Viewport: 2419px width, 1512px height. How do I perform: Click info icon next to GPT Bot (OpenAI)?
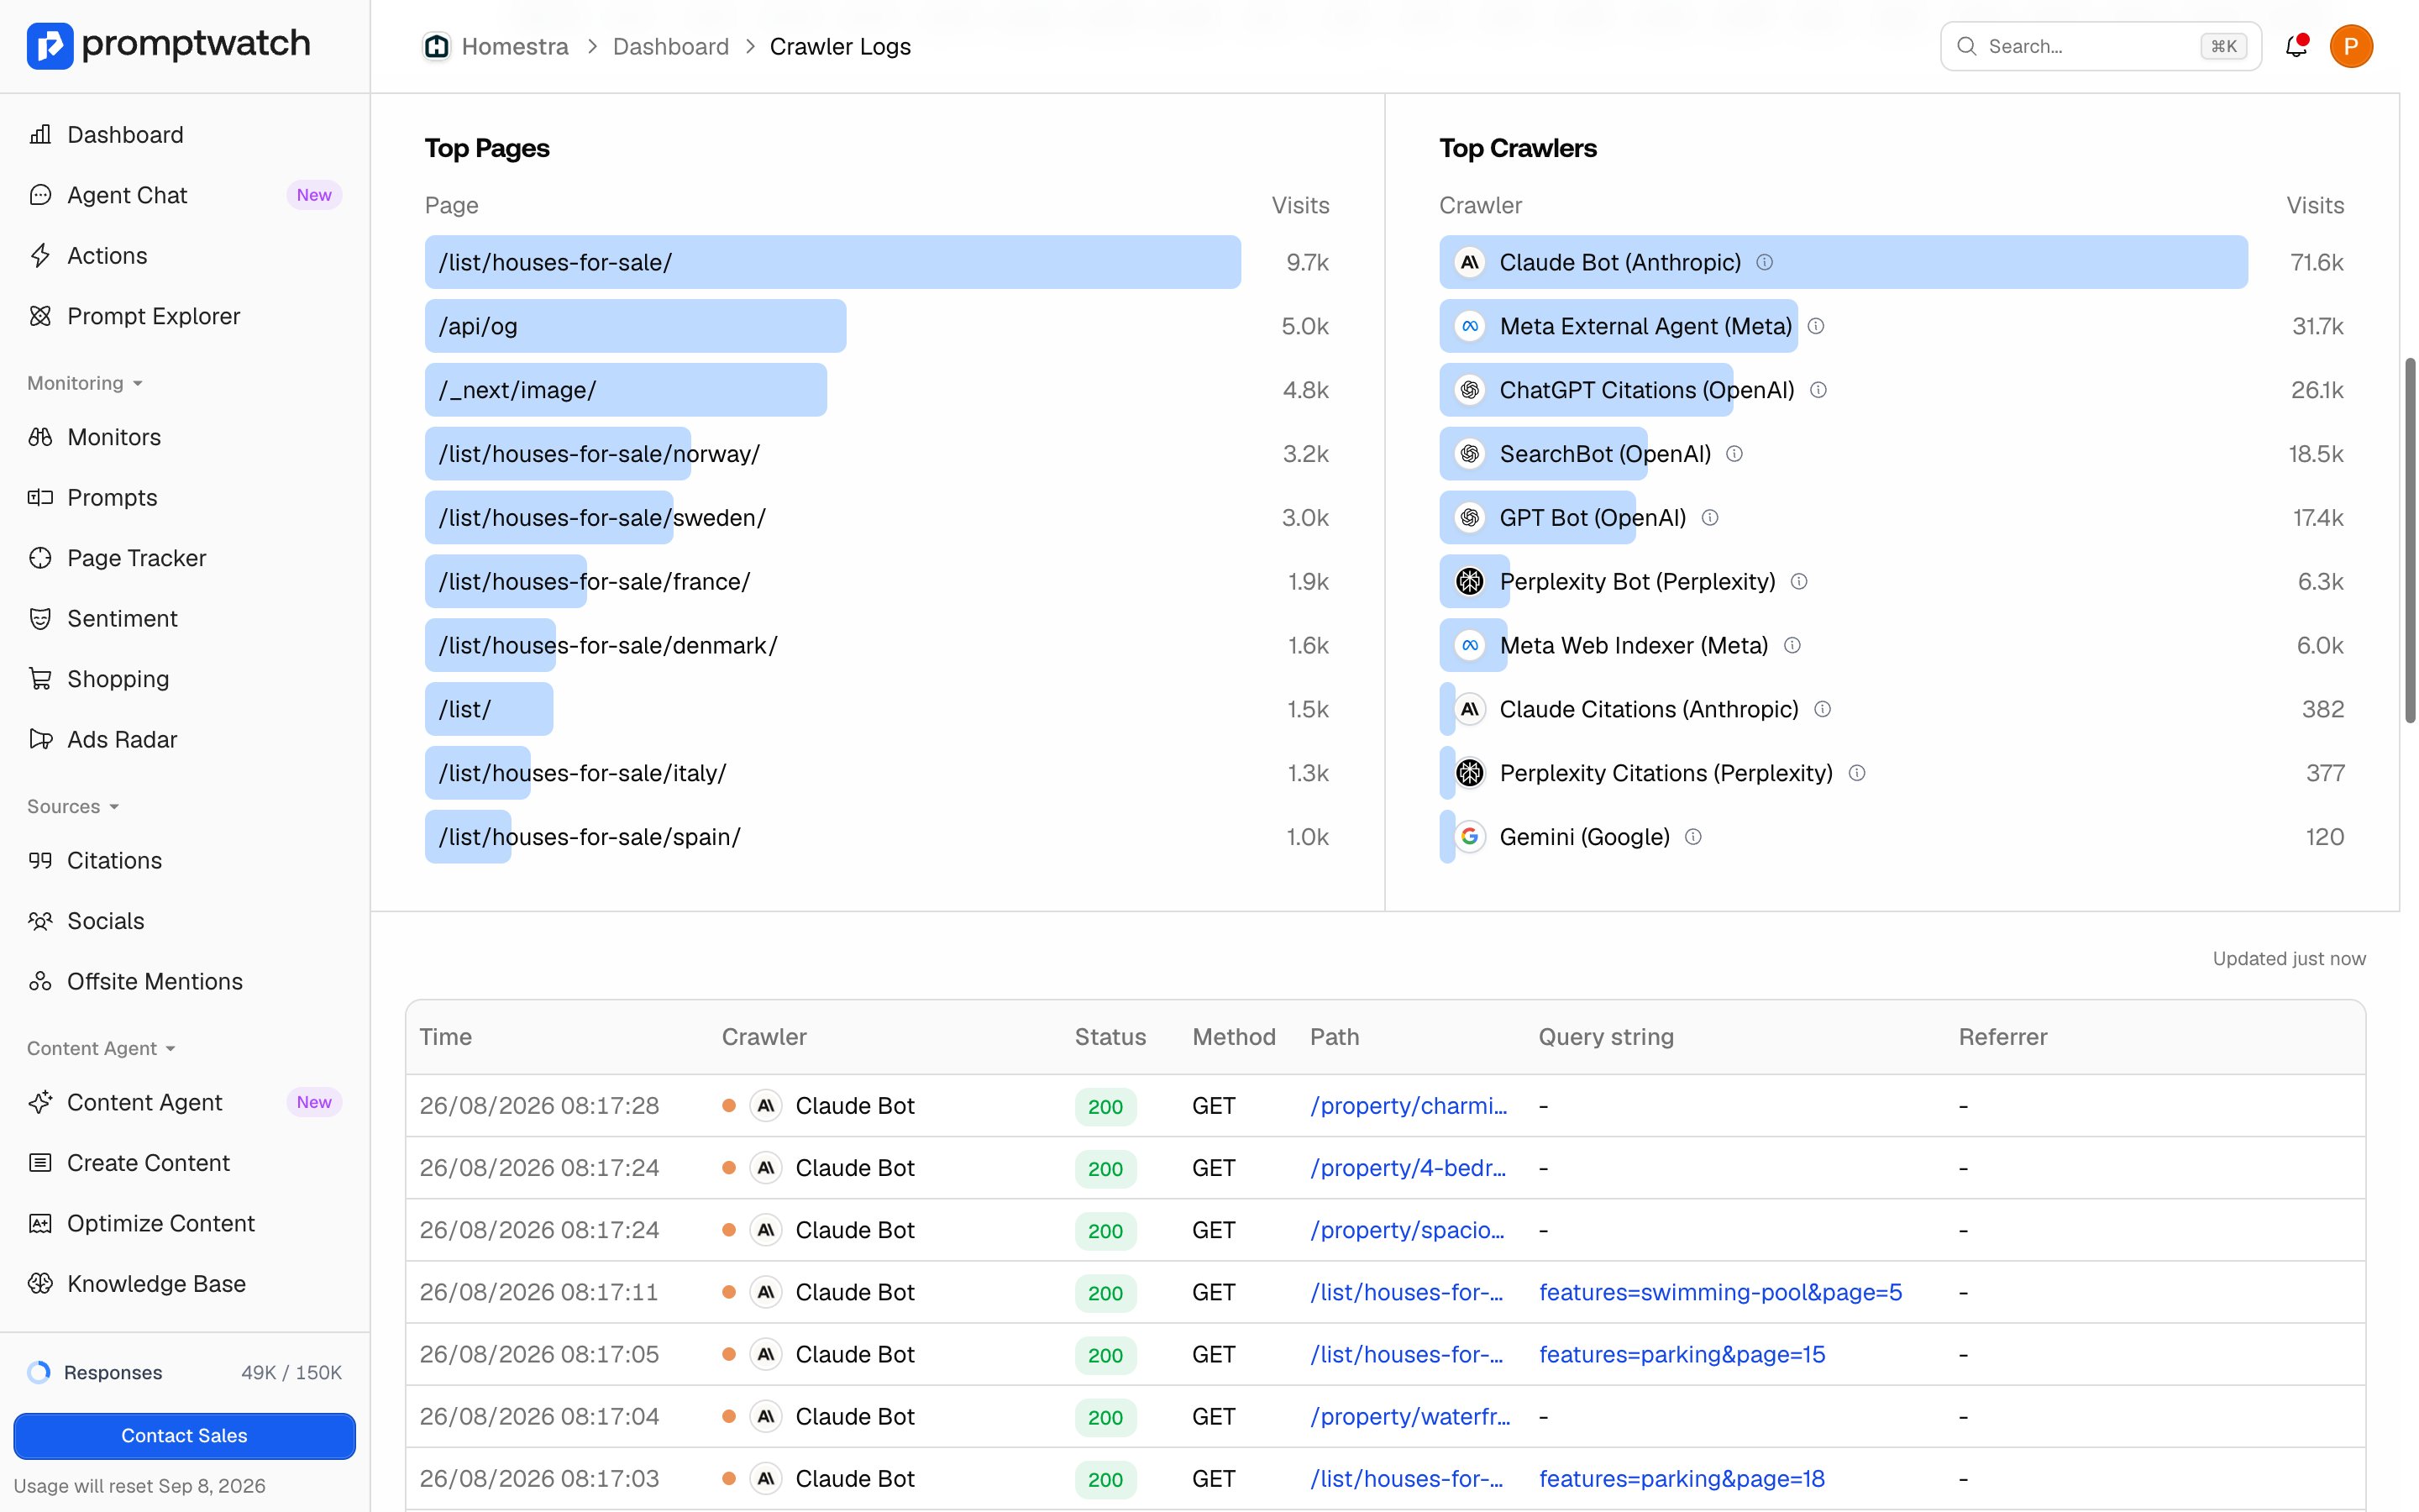pyautogui.click(x=1710, y=518)
